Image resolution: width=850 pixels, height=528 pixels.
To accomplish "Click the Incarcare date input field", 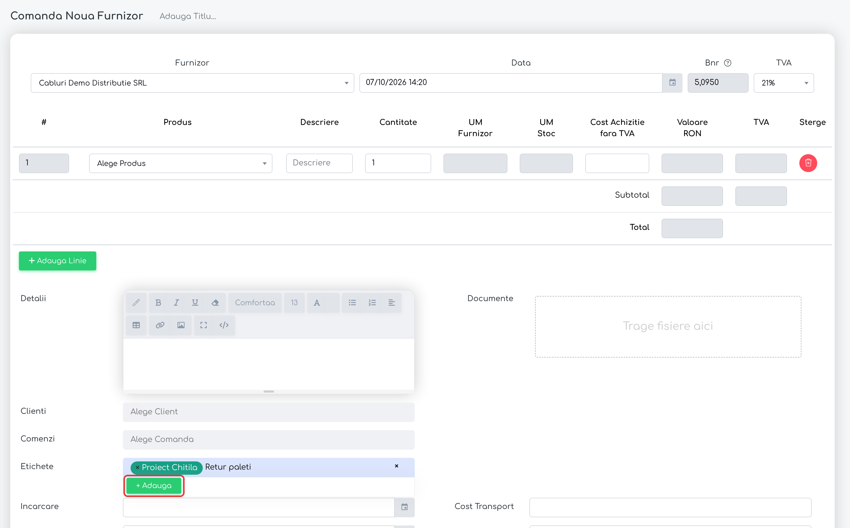I will 259,507.
